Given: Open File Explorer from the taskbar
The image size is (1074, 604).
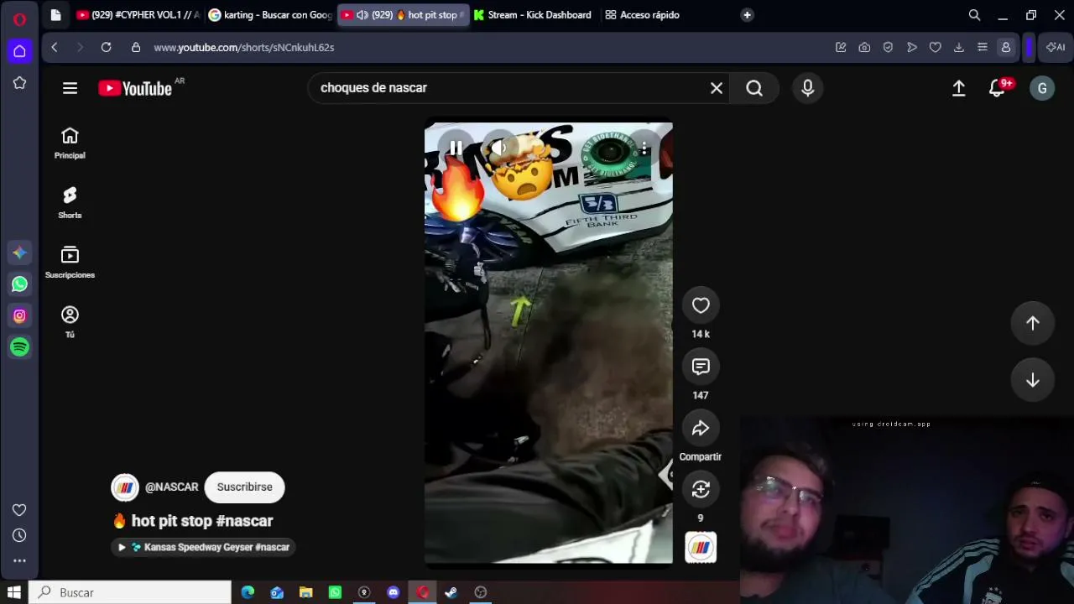Looking at the screenshot, I should pos(305,592).
